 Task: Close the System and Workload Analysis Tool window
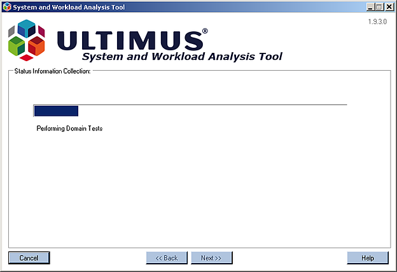click(389, 7)
